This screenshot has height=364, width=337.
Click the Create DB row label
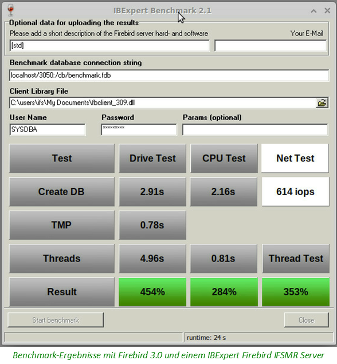coord(61,192)
